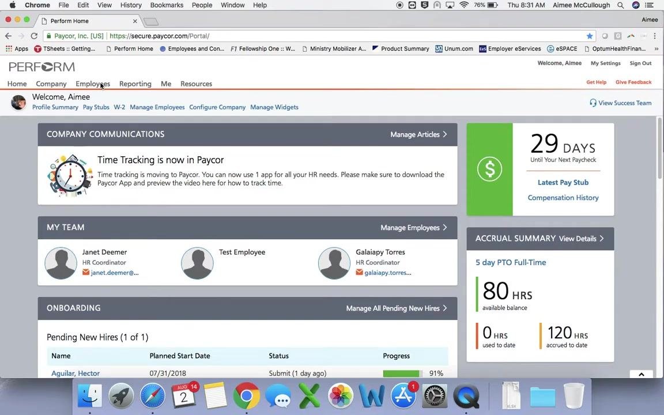Click the 5 day PTO Full-Time link
Image resolution: width=664 pixels, height=415 pixels.
[511, 262]
